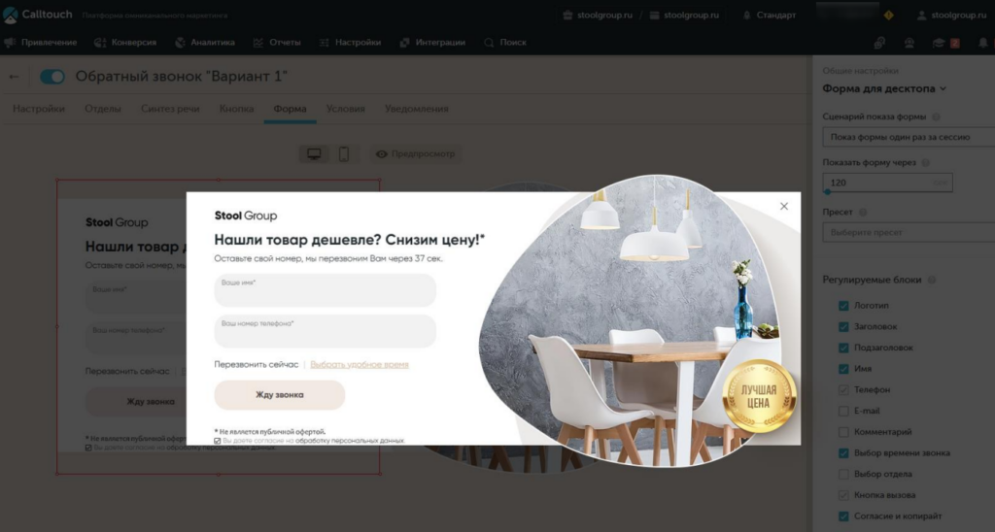
Task: Expand the Форма для десктопа dropdown
Action: tap(884, 88)
